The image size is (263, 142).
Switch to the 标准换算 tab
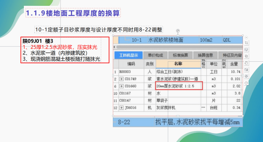180,55
